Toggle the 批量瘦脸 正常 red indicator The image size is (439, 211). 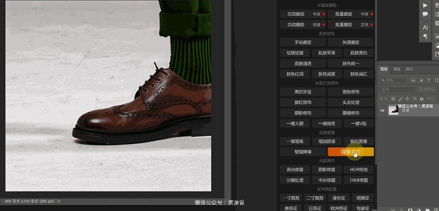(x=372, y=25)
